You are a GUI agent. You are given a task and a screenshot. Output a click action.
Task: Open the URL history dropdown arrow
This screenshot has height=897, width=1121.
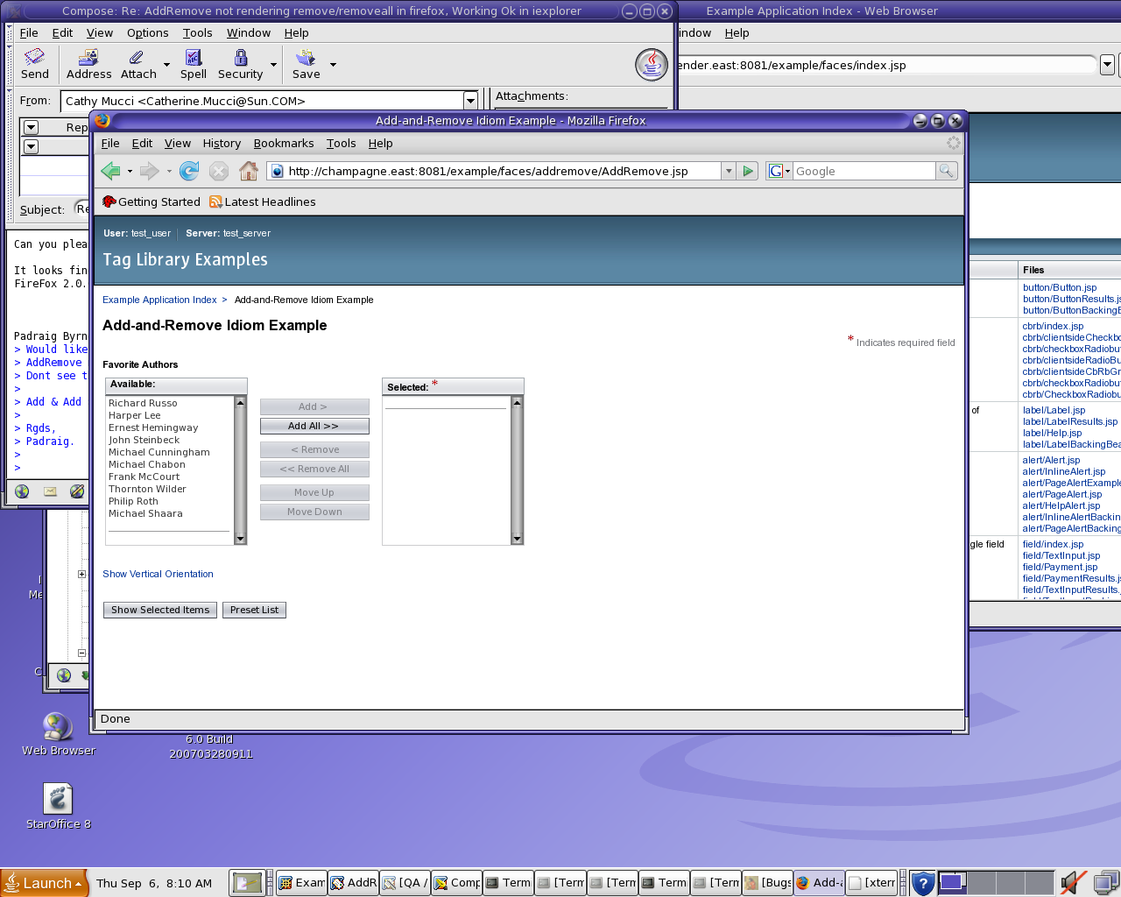pyautogui.click(x=728, y=171)
